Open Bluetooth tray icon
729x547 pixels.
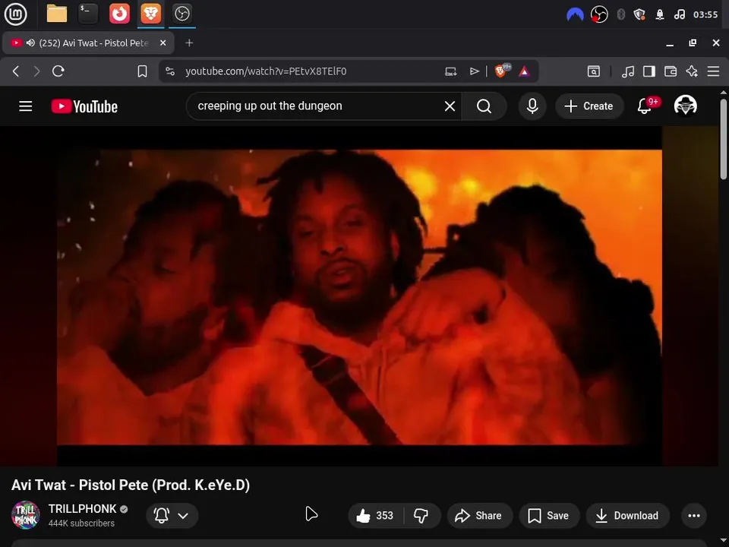[620, 14]
